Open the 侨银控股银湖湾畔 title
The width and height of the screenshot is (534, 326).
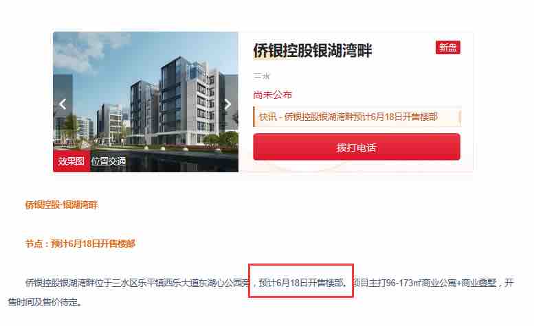click(x=312, y=51)
